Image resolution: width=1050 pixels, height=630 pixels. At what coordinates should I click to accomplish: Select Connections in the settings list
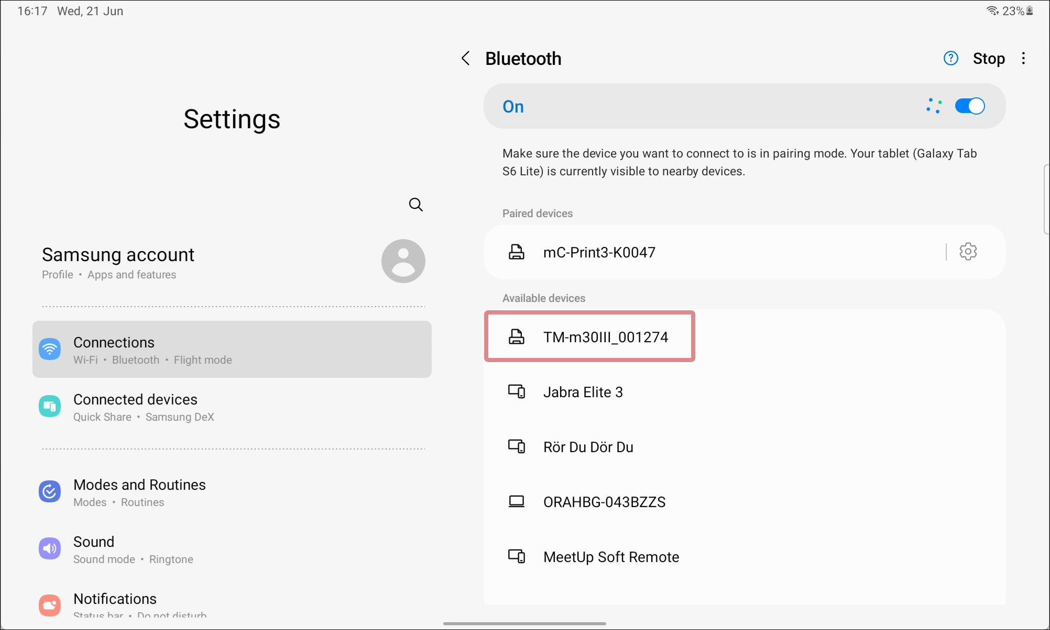[232, 350]
